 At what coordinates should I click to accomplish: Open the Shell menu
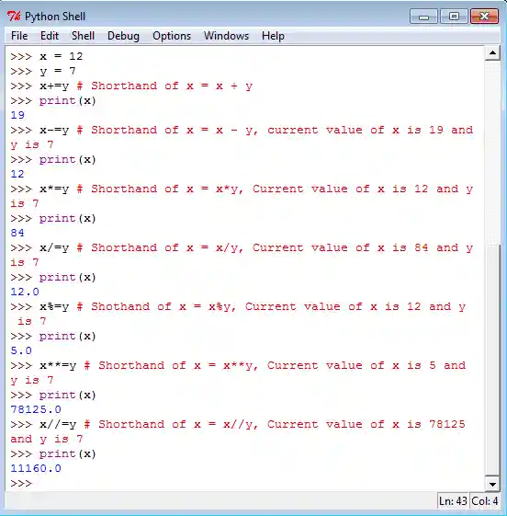(x=83, y=36)
